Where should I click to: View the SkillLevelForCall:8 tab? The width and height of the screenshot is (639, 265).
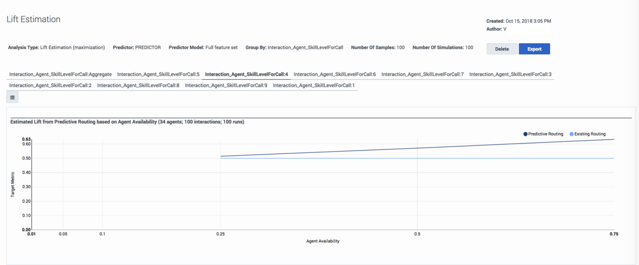point(138,85)
